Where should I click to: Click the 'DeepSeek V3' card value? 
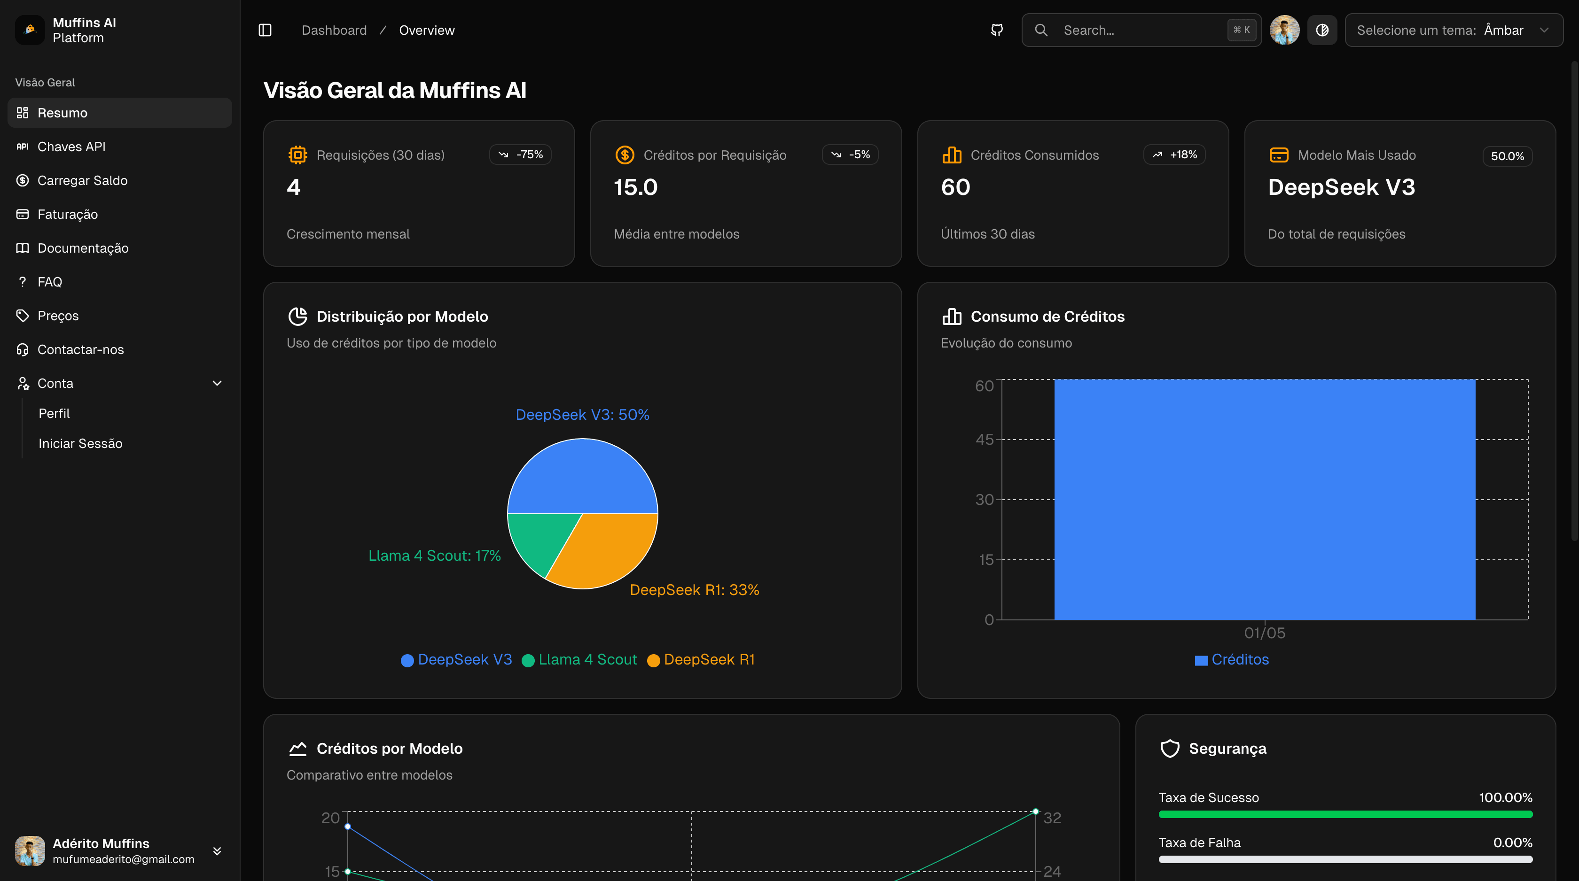point(1341,187)
